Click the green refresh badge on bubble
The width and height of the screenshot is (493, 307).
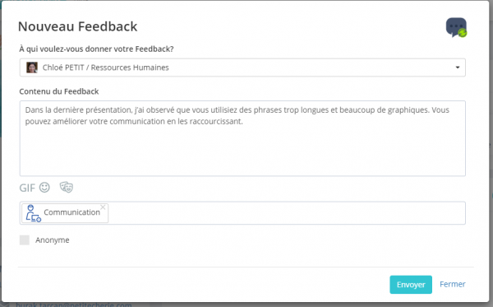tap(462, 33)
